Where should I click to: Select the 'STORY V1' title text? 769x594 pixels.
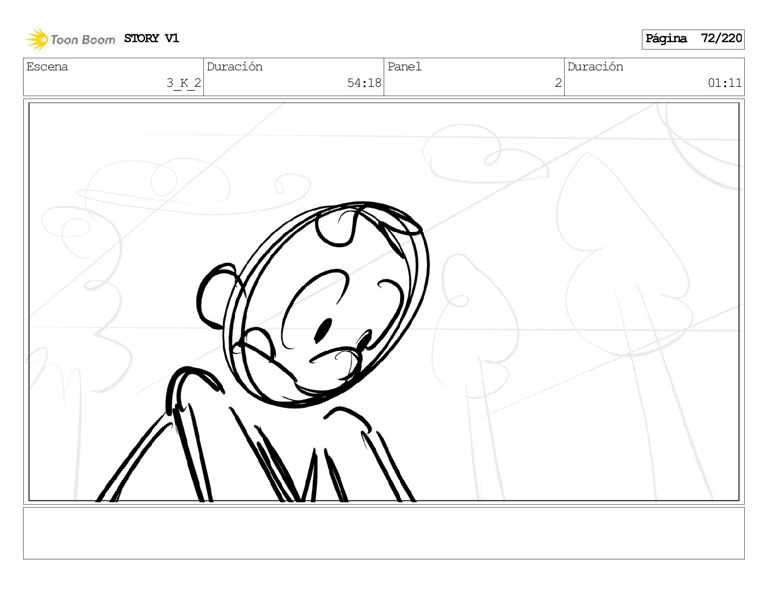pyautogui.click(x=151, y=38)
